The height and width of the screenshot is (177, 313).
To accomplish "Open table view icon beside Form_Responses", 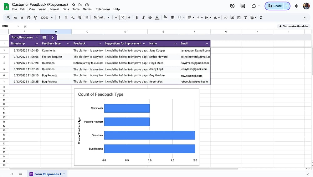I will point(44,37).
